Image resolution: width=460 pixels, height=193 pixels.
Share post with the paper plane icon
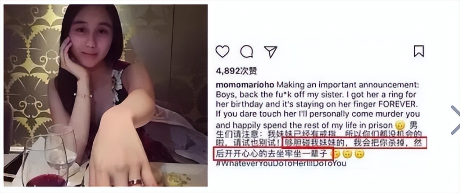click(x=270, y=52)
